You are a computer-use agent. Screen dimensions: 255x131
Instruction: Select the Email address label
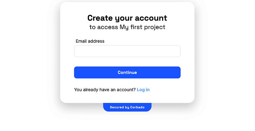tap(90, 41)
